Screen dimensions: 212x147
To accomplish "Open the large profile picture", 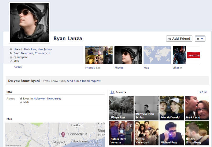I will tap(29, 23).
